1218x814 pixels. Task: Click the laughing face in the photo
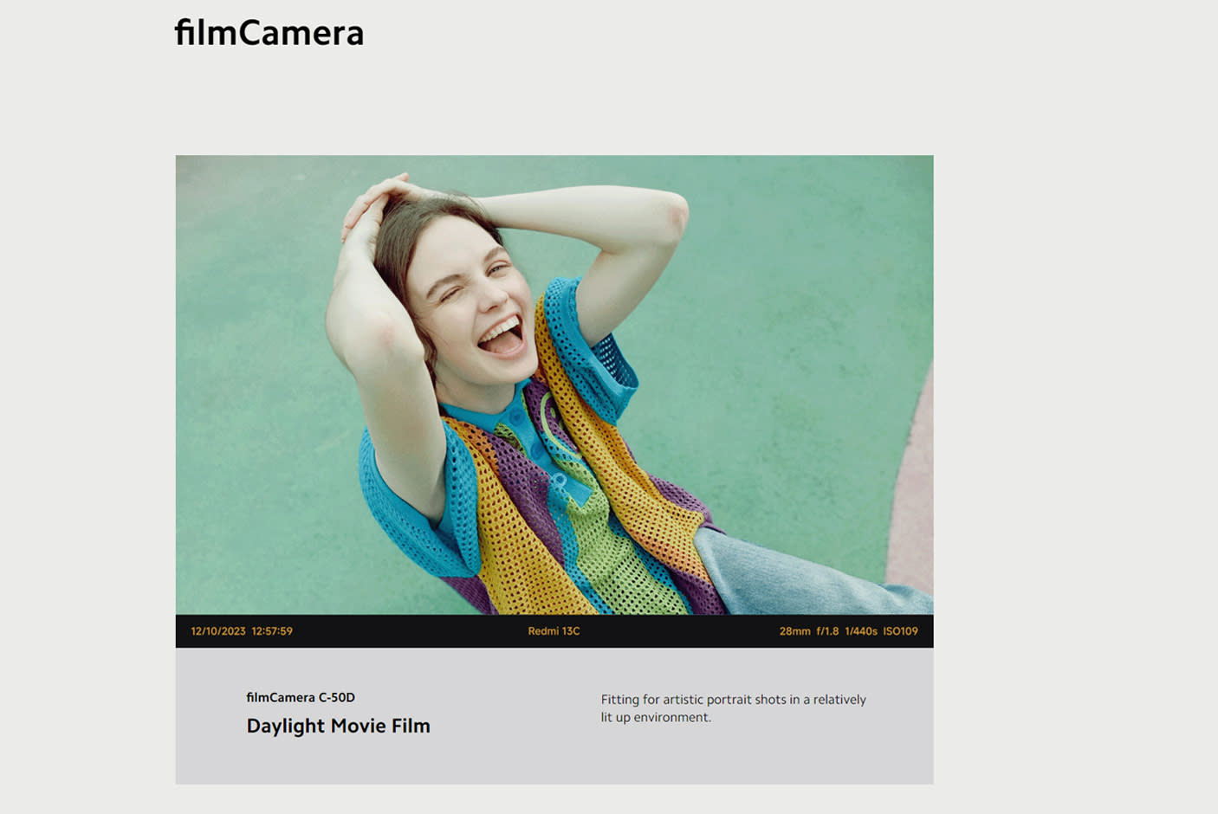(476, 294)
